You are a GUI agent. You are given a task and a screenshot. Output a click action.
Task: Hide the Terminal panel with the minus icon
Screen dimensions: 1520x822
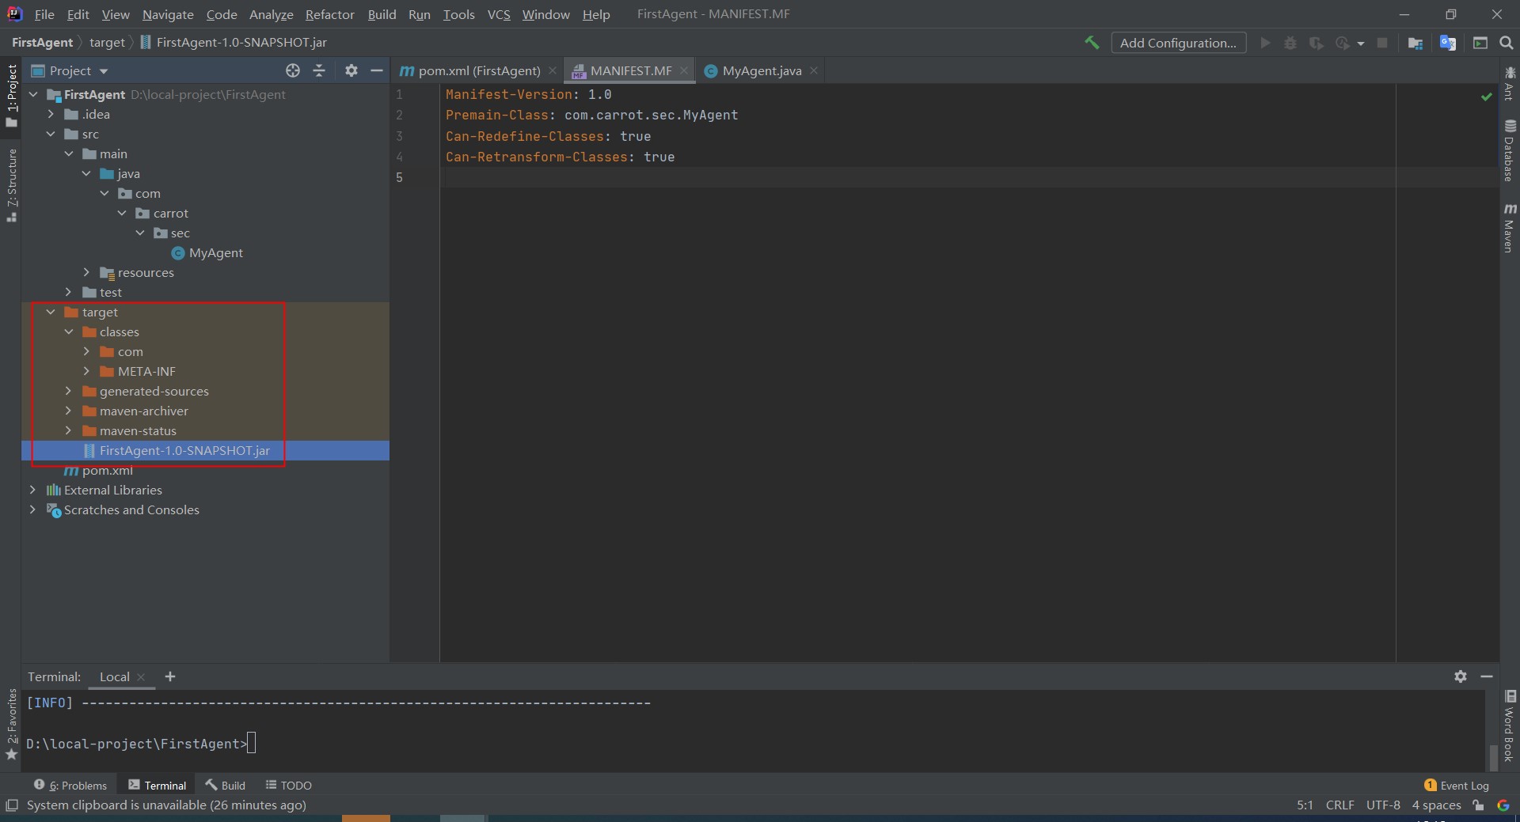(x=1487, y=676)
